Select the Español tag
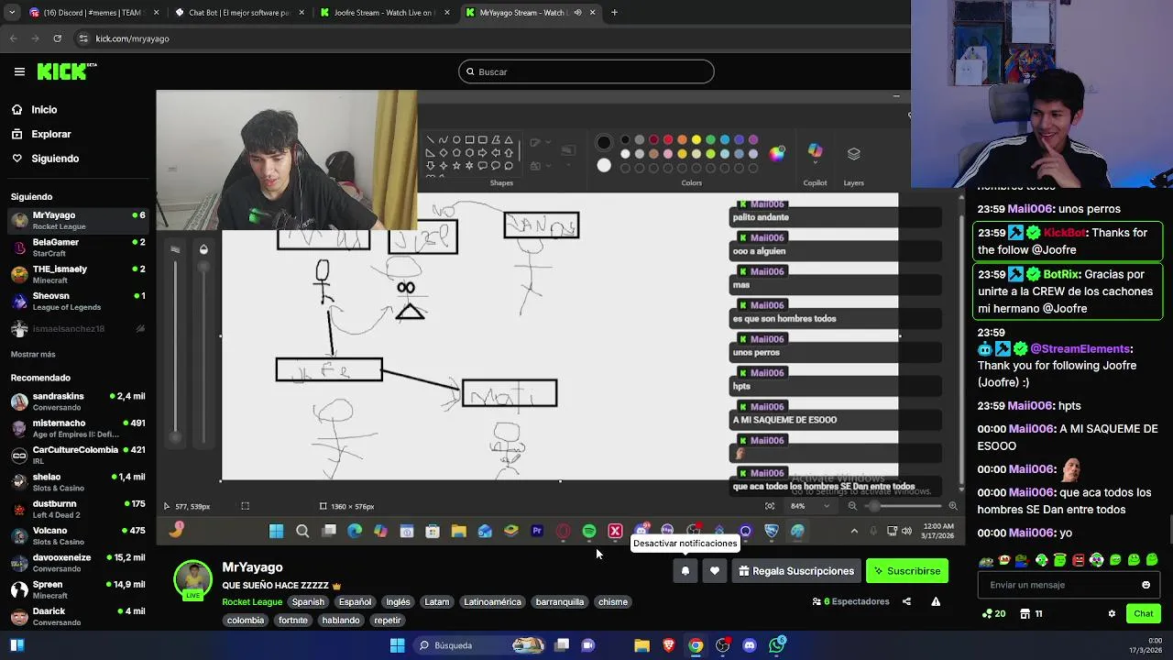The width and height of the screenshot is (1173, 660). point(355,602)
